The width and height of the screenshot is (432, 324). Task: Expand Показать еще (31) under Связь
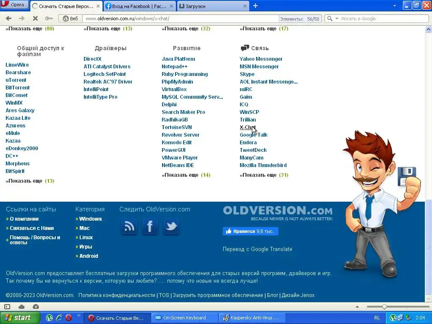click(264, 175)
